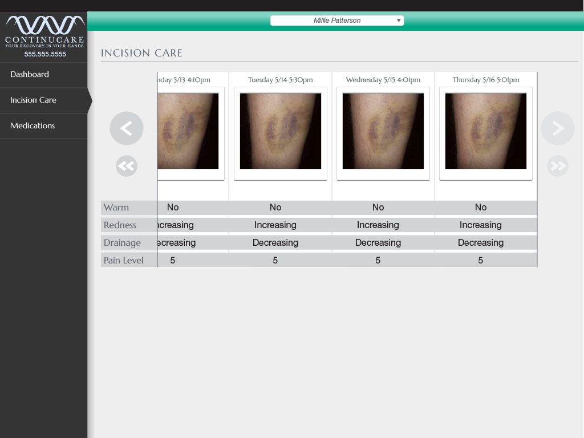Open the Tuesday 5/14 incision photo
The image size is (584, 438).
pyautogui.click(x=281, y=131)
